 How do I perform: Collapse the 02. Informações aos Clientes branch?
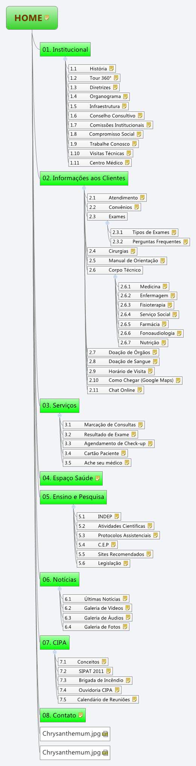[x=84, y=187]
